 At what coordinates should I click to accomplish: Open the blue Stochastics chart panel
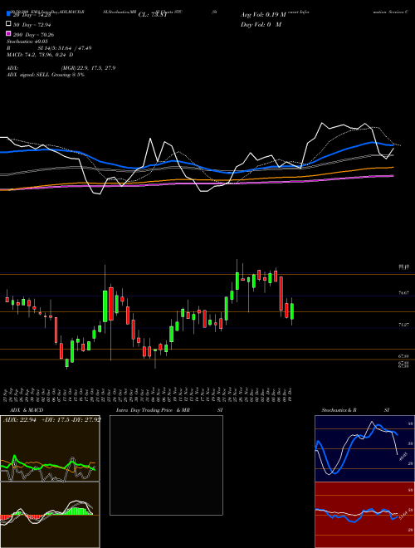[x=364, y=448]
